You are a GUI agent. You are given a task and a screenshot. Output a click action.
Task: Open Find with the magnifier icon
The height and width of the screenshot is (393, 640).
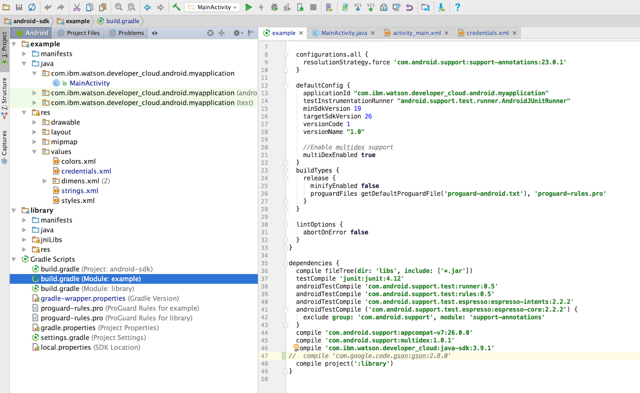pyautogui.click(x=119, y=7)
